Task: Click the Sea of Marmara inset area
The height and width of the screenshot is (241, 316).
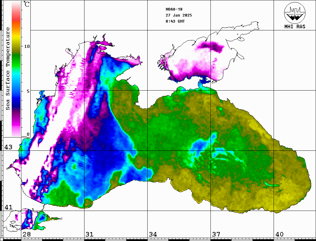Action: click(32, 220)
